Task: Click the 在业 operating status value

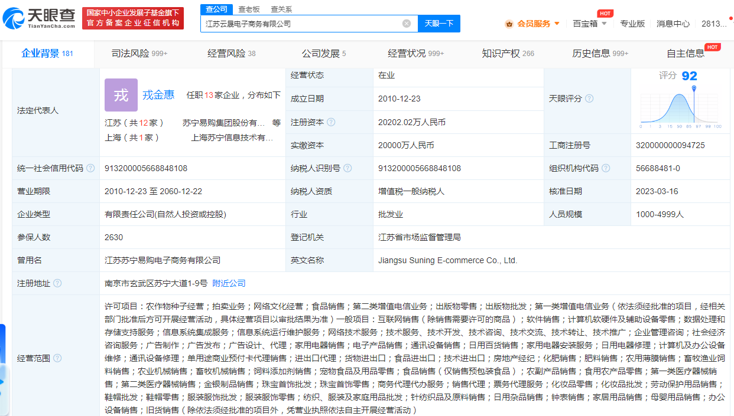Action: 387,75
